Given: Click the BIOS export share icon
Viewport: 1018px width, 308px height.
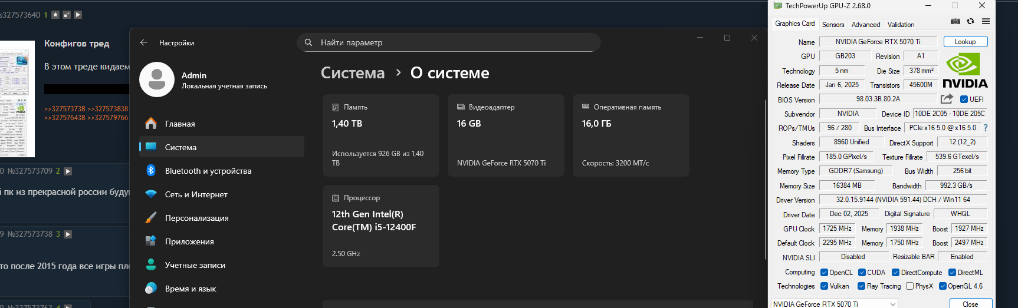Looking at the screenshot, I should coord(947,99).
